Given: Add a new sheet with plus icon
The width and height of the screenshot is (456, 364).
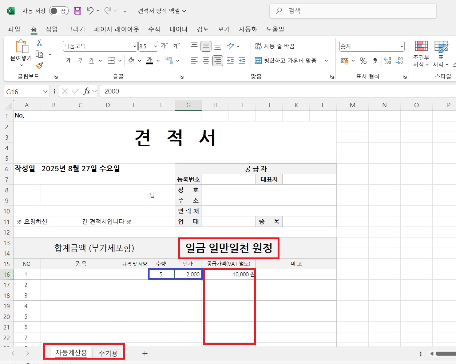Looking at the screenshot, I should [145, 353].
